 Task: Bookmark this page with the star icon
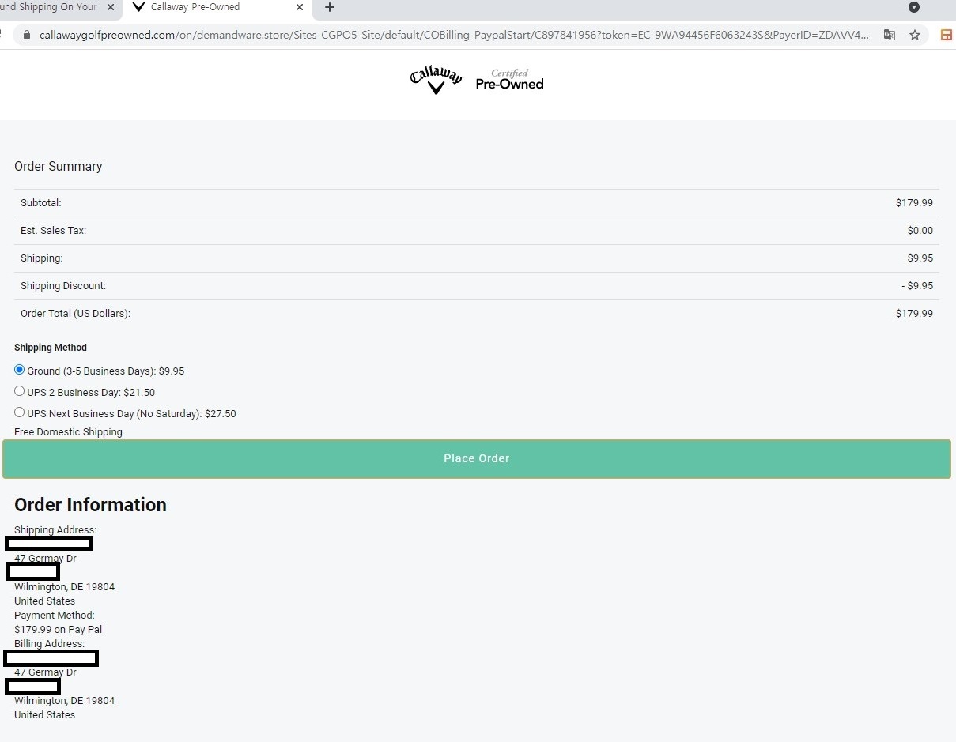coord(915,35)
